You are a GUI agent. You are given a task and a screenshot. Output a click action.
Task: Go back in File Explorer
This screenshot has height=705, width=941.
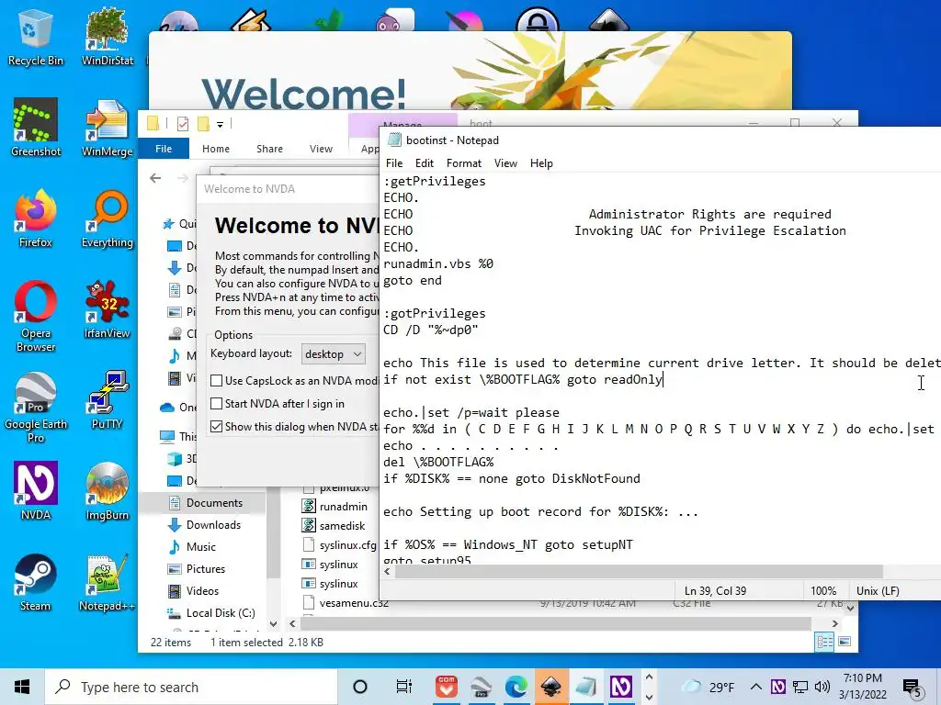[155, 178]
